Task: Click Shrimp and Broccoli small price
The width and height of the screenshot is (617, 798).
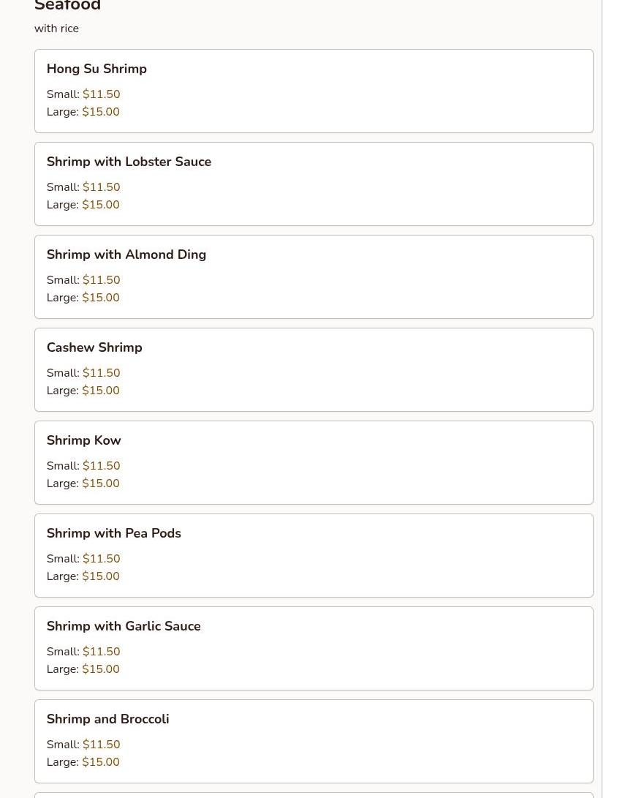Action: click(x=101, y=745)
